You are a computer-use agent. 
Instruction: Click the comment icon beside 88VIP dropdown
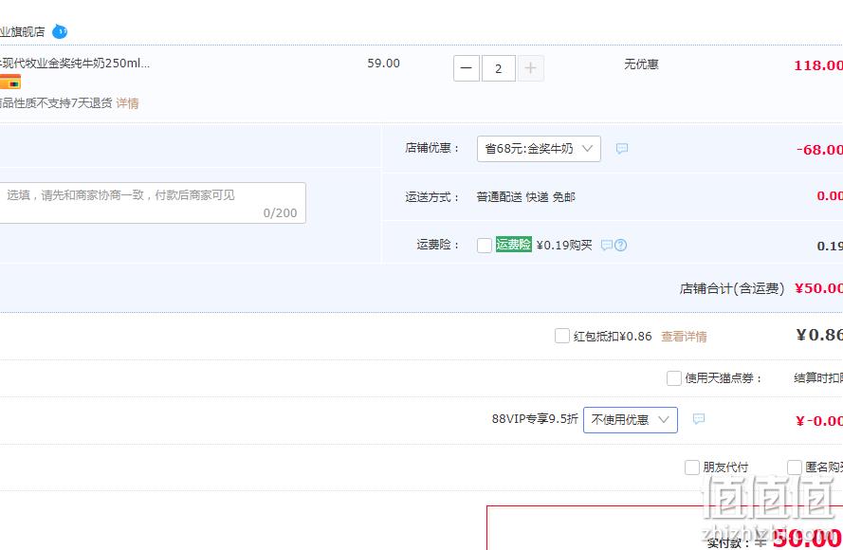click(698, 419)
